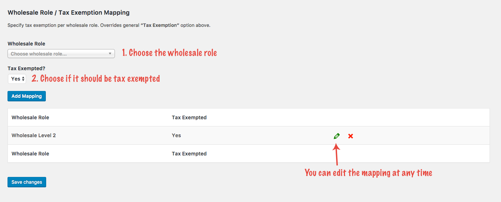Click the 'Choose if it should be tax exempted' note

pos(96,78)
